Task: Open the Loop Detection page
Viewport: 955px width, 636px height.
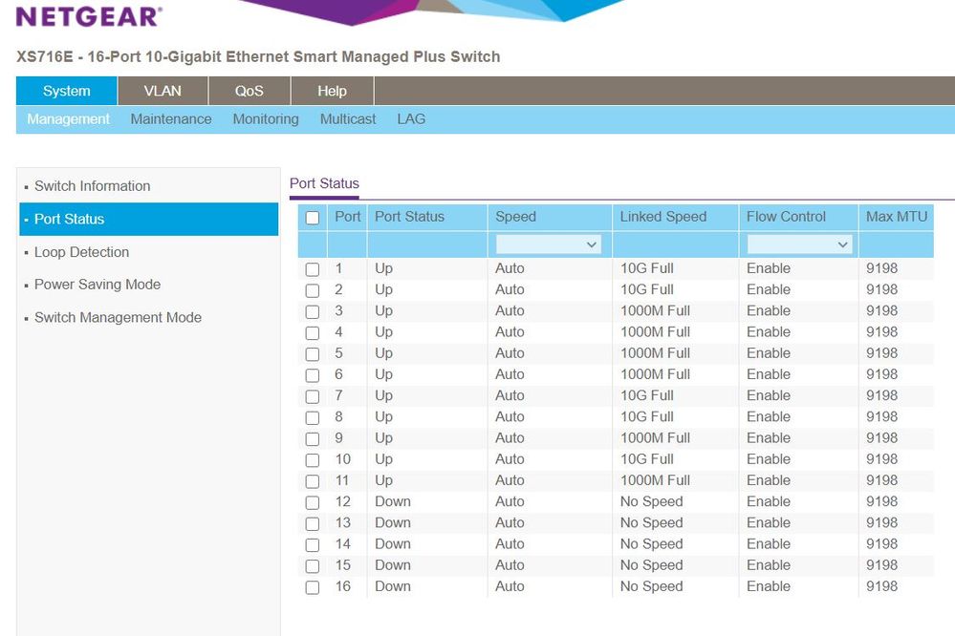Action: [81, 252]
